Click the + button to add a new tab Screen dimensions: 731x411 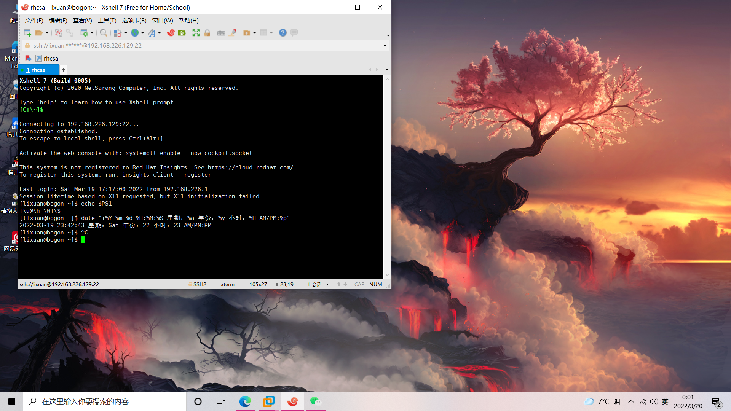(63, 70)
